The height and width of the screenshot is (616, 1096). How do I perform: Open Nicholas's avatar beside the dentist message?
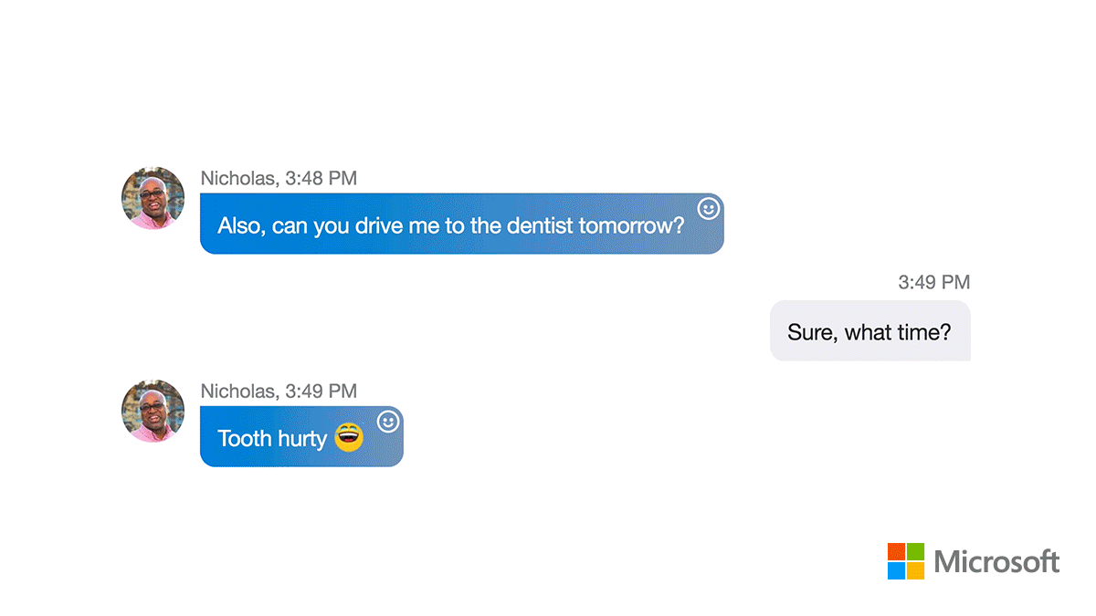pos(153,198)
